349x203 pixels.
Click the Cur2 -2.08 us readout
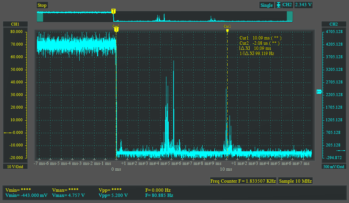pos(259,43)
